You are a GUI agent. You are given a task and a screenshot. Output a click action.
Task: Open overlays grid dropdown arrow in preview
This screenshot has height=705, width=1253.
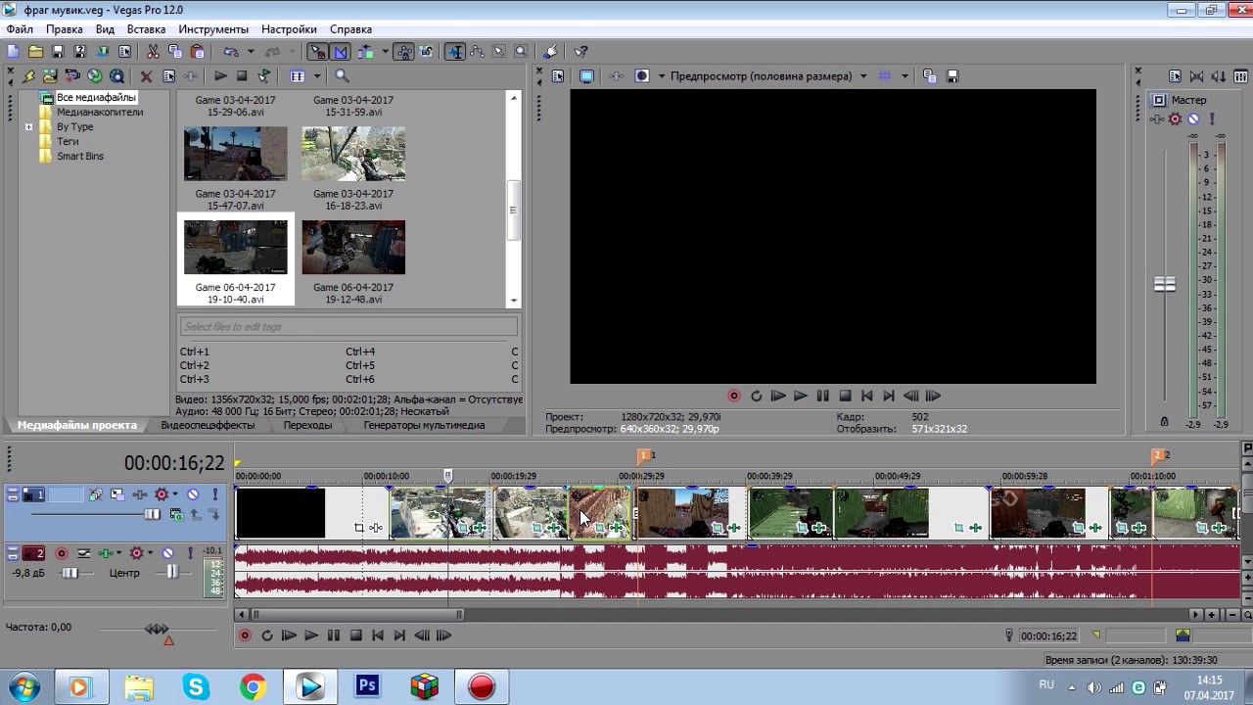905,75
